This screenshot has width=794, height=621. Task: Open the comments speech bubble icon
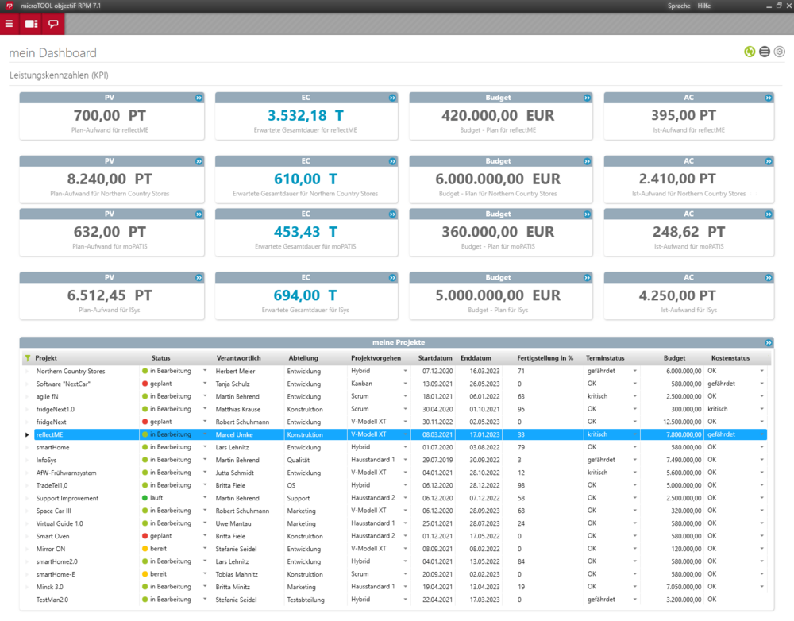point(54,24)
